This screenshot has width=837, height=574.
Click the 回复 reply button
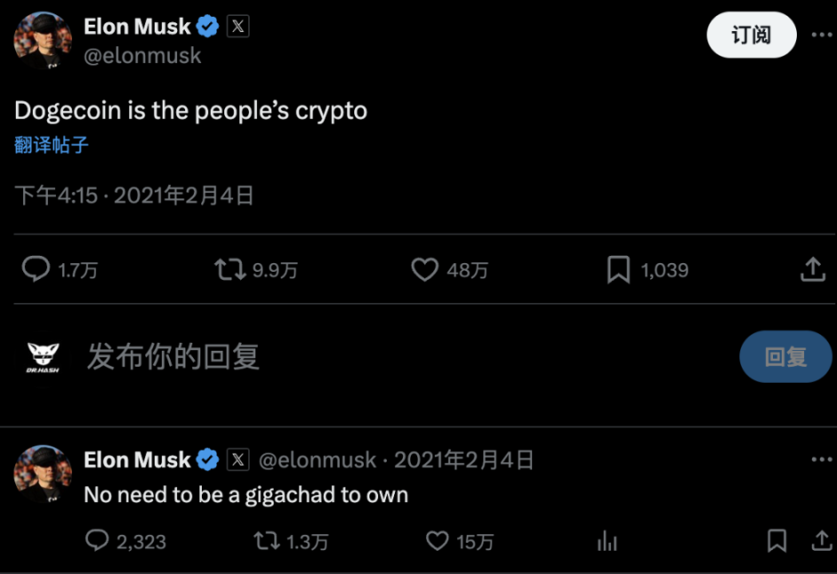pos(785,356)
